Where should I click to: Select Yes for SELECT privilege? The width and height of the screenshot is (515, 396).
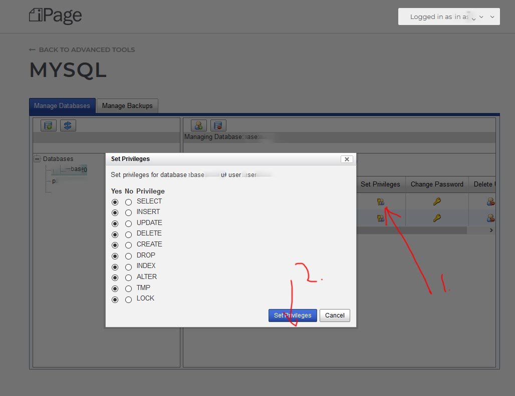(x=115, y=202)
